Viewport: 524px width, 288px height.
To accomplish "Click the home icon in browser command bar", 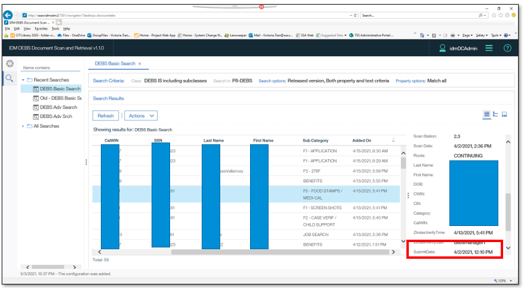I will 422,35.
